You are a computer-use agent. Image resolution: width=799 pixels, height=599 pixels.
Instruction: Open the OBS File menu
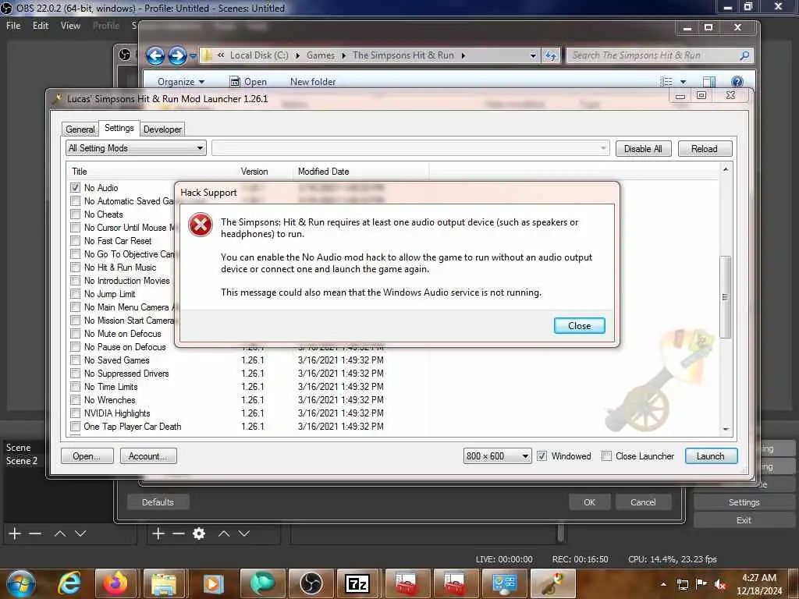pos(13,26)
